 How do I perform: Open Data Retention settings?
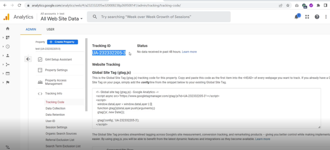[x=55, y=115]
